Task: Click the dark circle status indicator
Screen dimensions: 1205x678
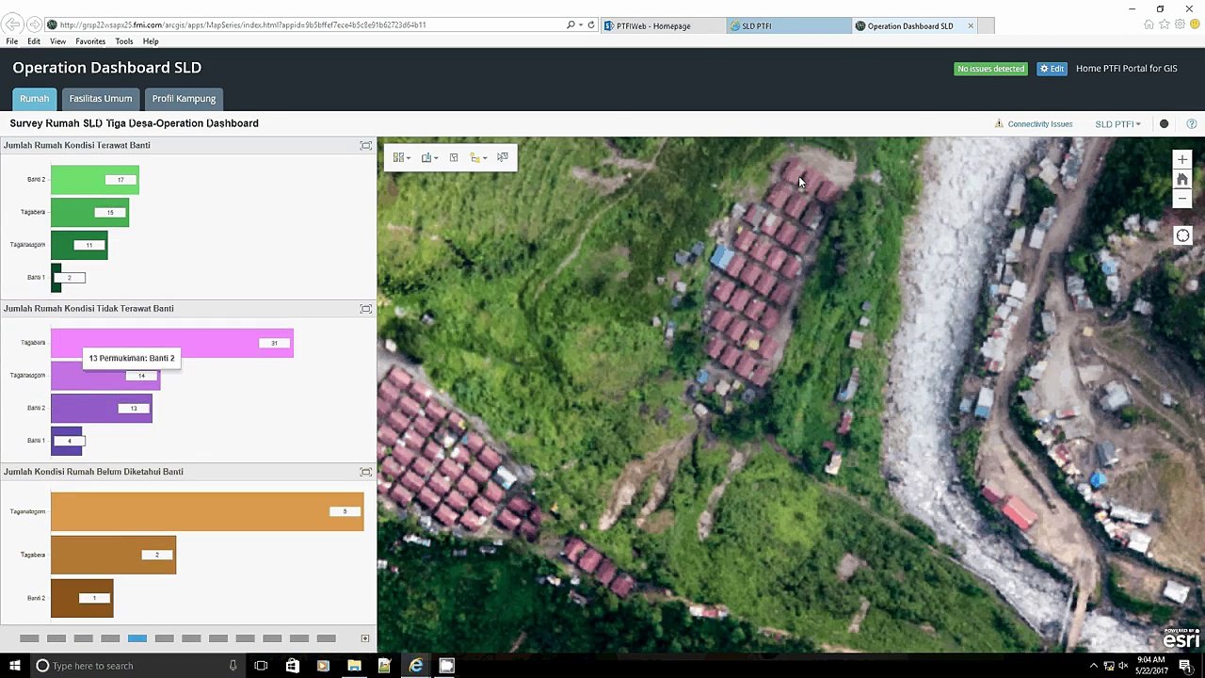Action: (1165, 124)
